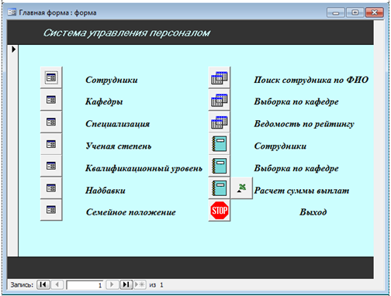Open Квалификационный уровень form icon
This screenshot has width=391, height=296.
(51, 166)
